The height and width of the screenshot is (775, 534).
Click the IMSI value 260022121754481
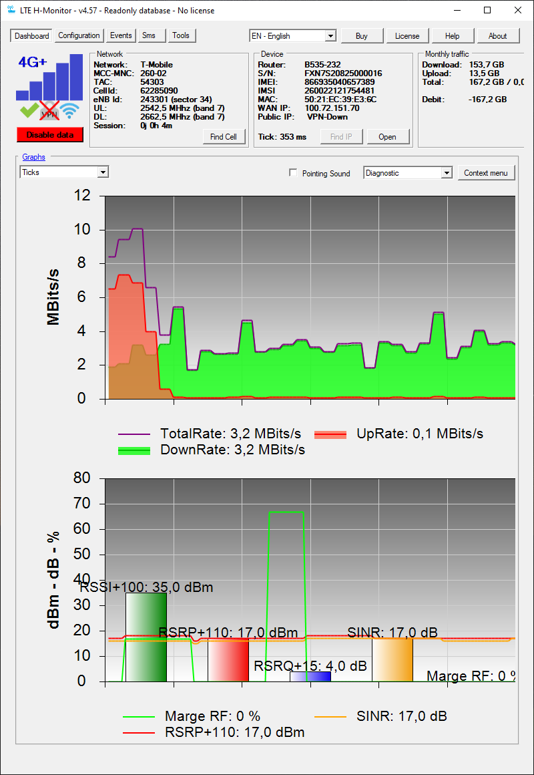339,91
